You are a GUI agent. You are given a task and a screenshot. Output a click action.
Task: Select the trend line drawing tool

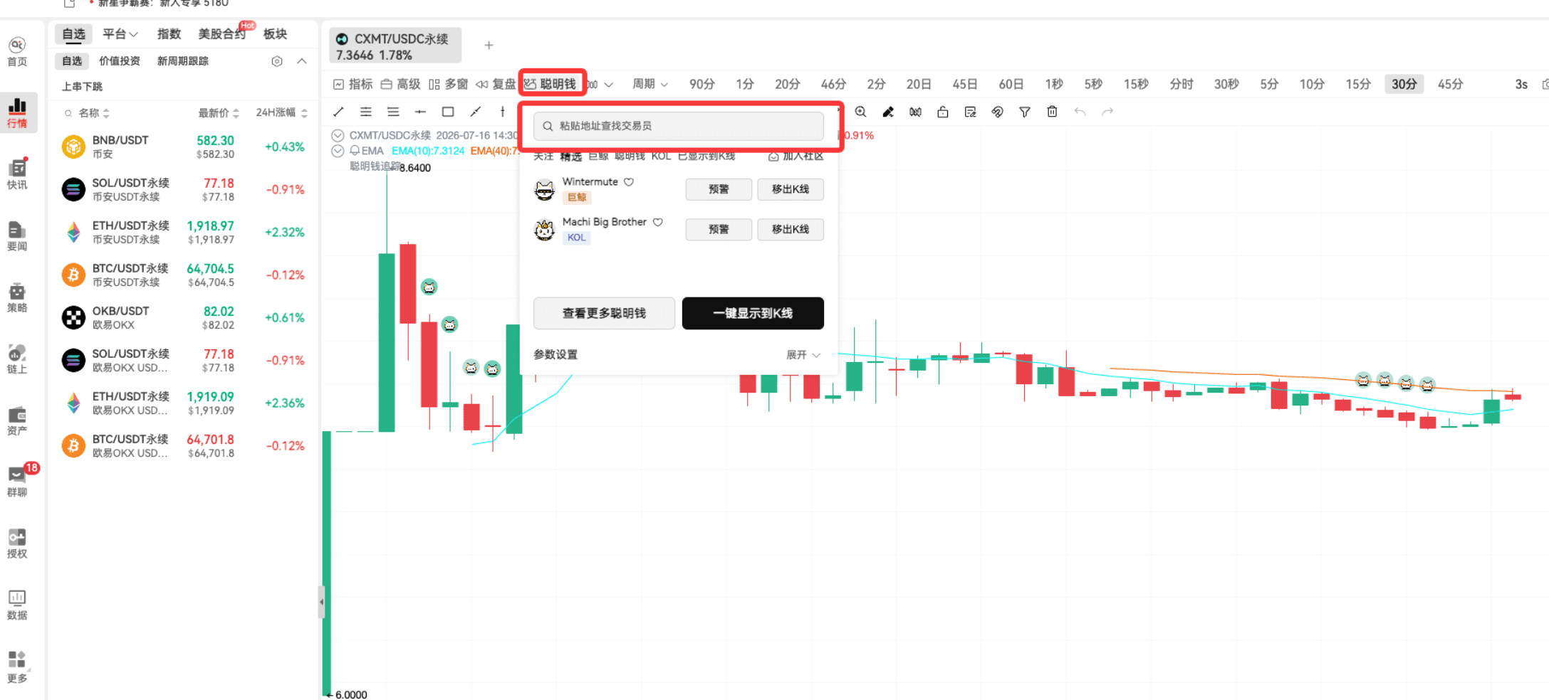point(338,112)
